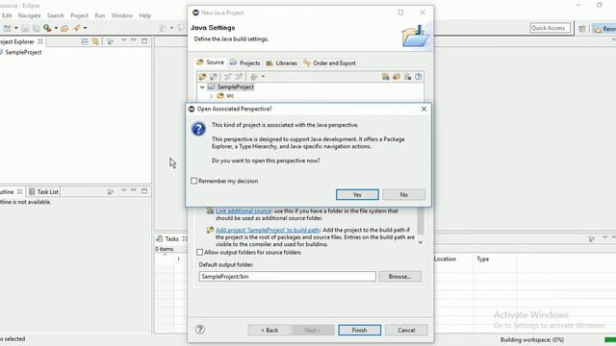Image resolution: width=616 pixels, height=346 pixels.
Task: Open dropdown arrow in Source tab toolbar
Action: [x=263, y=77]
